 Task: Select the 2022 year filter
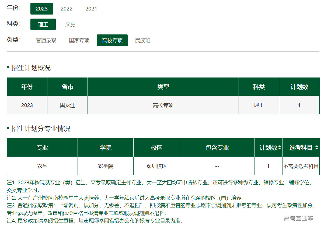click(66, 9)
